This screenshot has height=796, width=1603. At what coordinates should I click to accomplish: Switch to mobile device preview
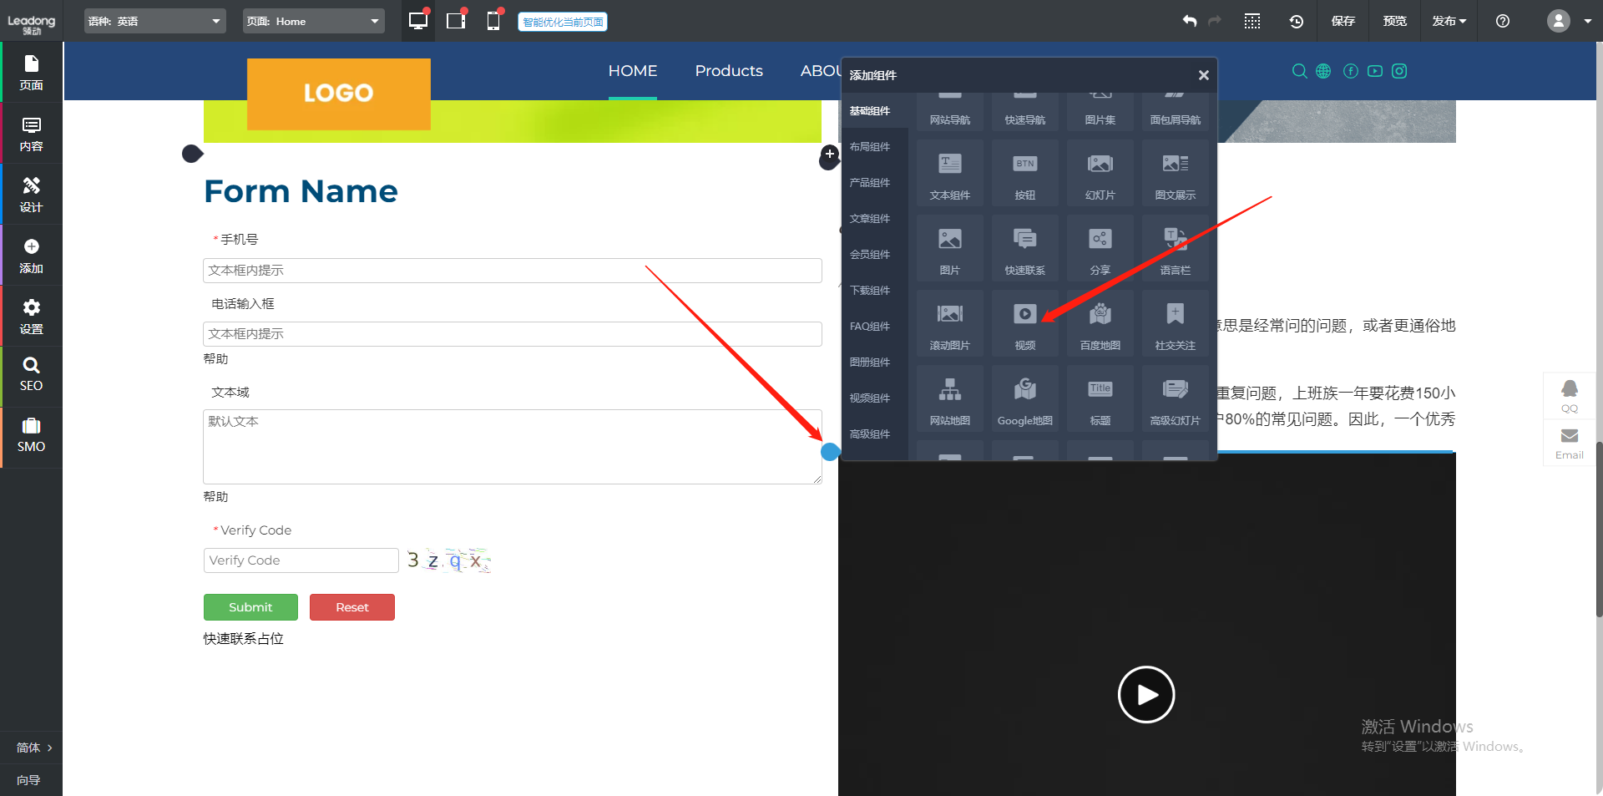pyautogui.click(x=493, y=21)
